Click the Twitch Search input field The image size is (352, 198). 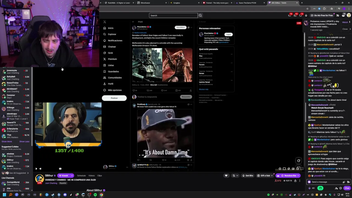174,15
